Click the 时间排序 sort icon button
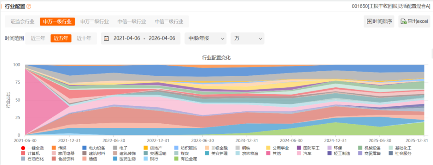 369,22
